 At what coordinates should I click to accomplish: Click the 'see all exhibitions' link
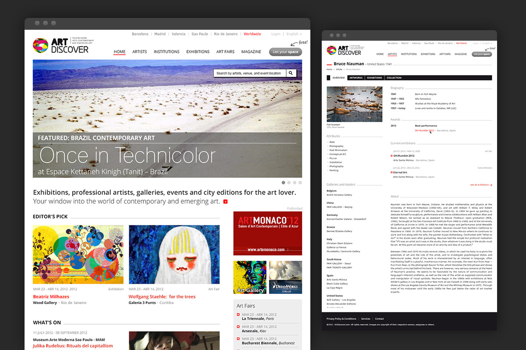[479, 185]
